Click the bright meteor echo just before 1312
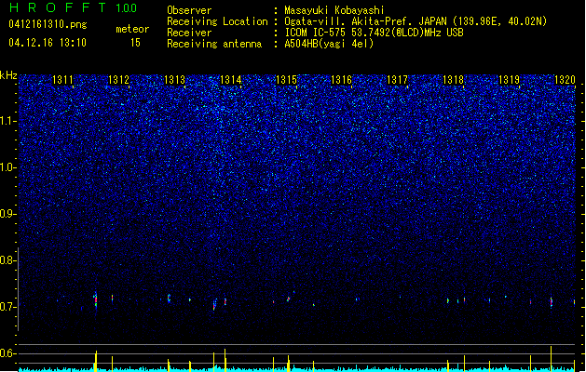The image size is (586, 372). pyautogui.click(x=96, y=300)
